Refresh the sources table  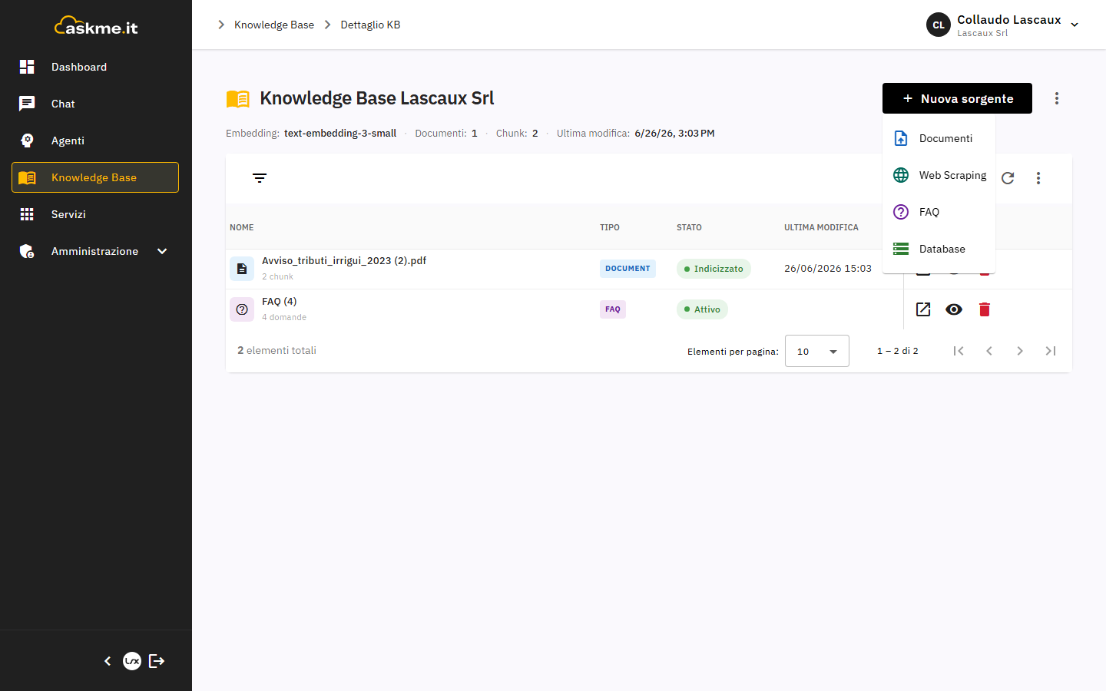[x=1008, y=178]
